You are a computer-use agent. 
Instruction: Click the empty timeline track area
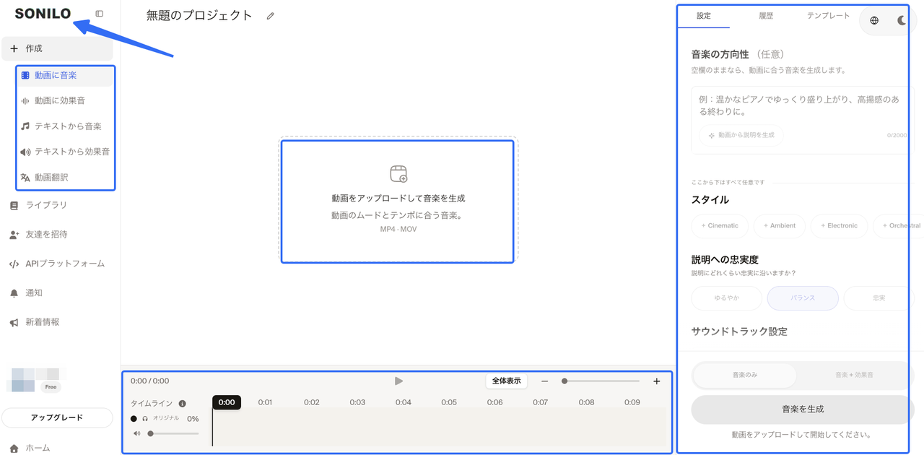click(440, 428)
